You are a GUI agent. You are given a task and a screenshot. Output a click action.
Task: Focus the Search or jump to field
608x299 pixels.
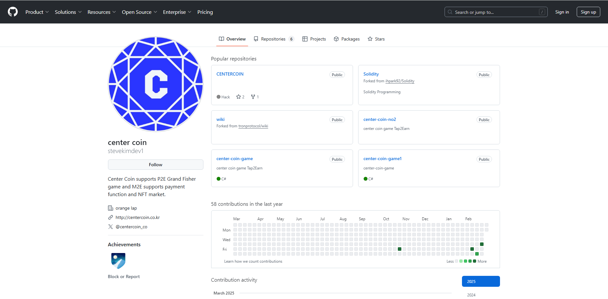coord(496,12)
